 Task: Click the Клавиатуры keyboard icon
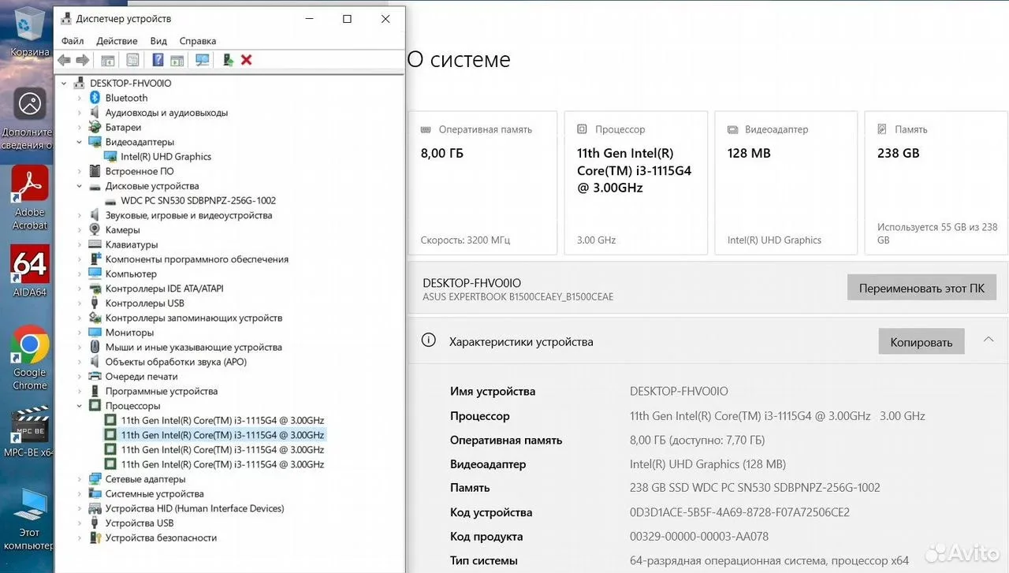[x=95, y=244]
